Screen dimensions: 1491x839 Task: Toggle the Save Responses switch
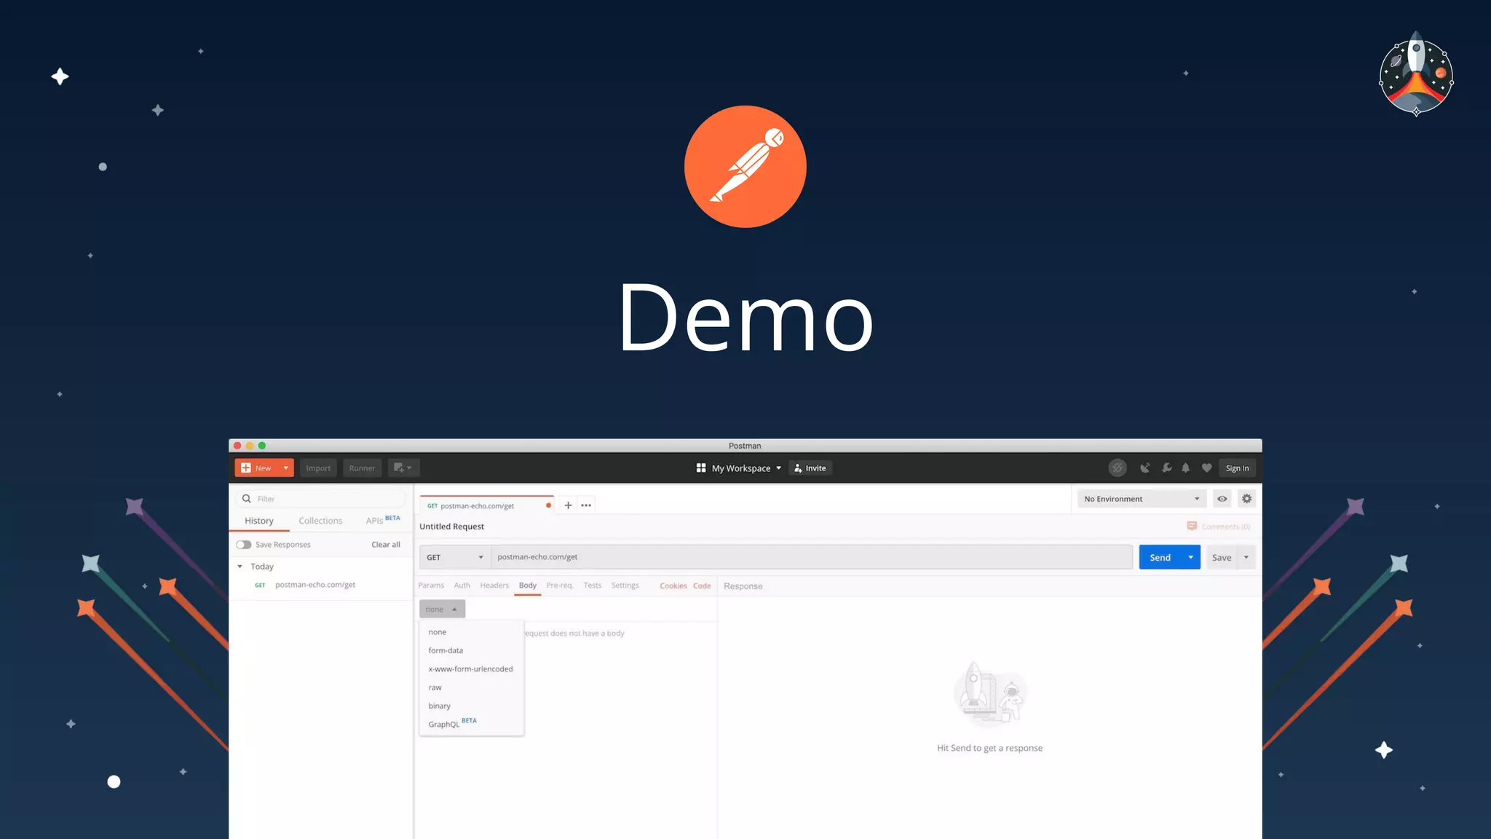(x=244, y=545)
